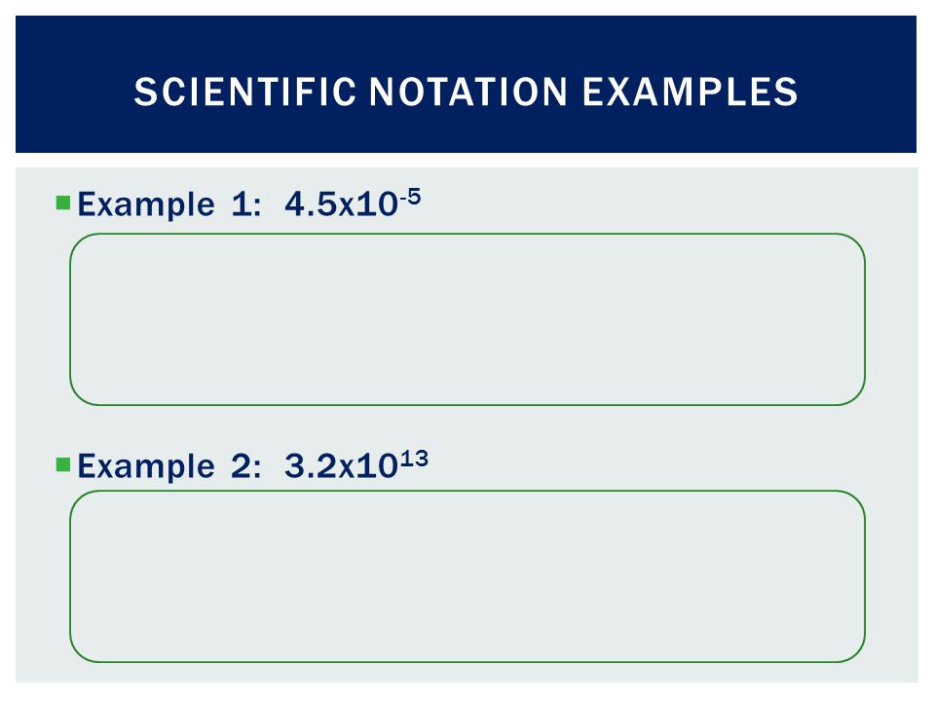
Task: Select the 13 superscript exponent
Action: 414,459
